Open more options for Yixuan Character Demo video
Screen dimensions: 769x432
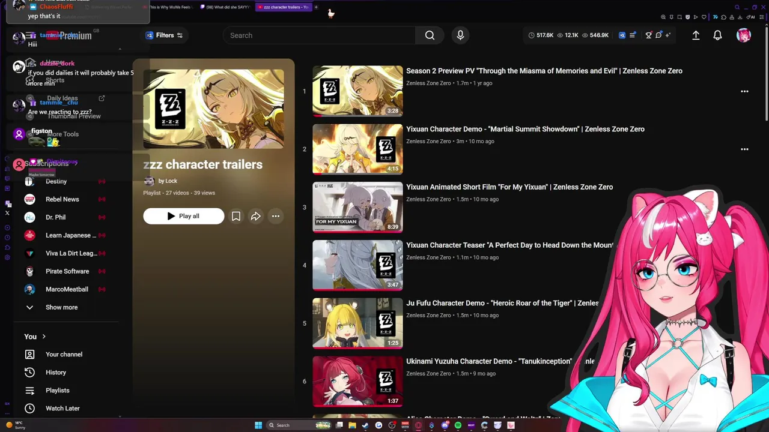pyautogui.click(x=744, y=149)
